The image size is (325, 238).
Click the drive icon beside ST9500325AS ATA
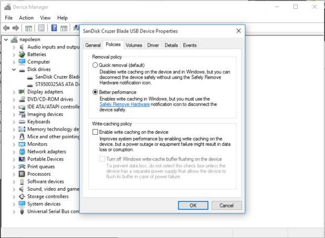click(30, 84)
